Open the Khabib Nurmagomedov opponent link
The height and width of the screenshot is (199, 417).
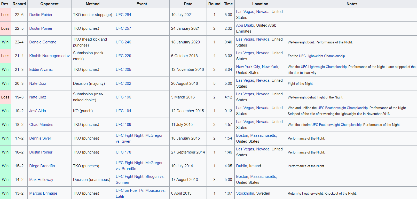(x=49, y=56)
